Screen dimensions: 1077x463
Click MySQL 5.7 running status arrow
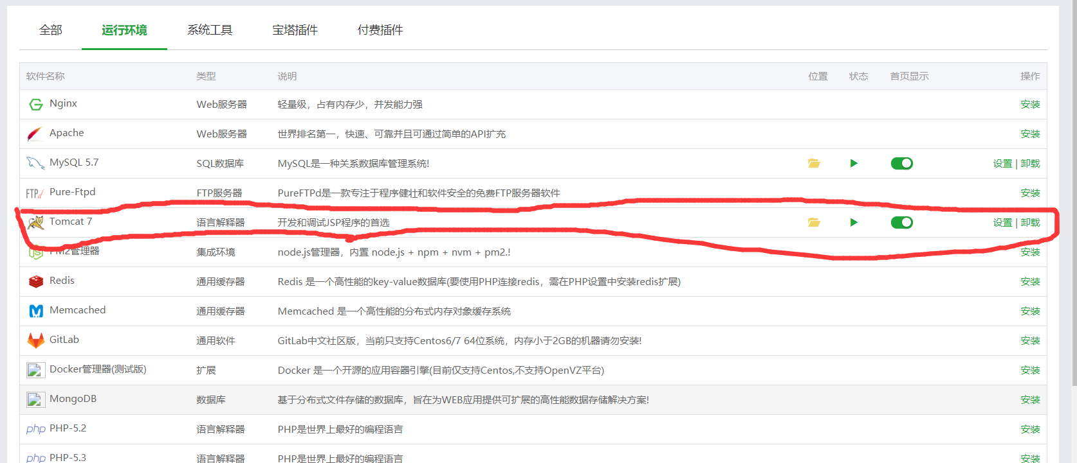pyautogui.click(x=854, y=163)
